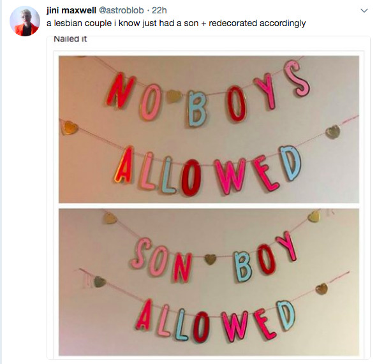Click gold heart right of top ALLOWED

(x=333, y=132)
